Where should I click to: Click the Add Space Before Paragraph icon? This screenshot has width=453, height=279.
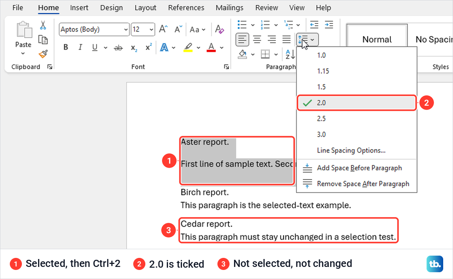[308, 168]
